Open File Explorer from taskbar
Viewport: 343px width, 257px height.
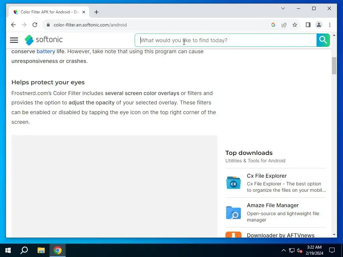(x=41, y=250)
